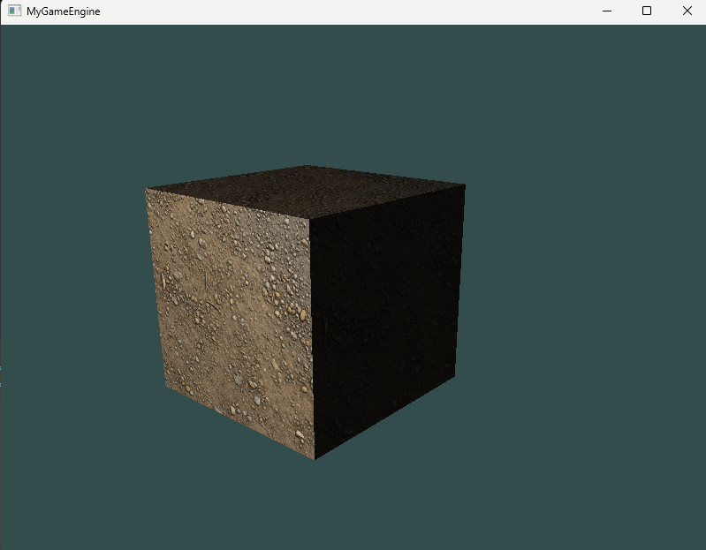Click the vertical edge between lit and dark faces
Screen dimensions: 706x550
[312, 335]
